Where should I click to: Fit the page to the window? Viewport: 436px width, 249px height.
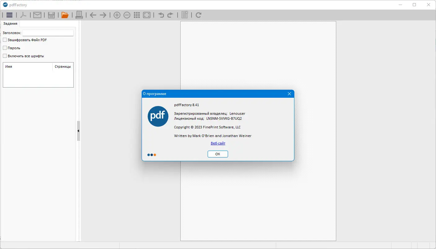147,15
